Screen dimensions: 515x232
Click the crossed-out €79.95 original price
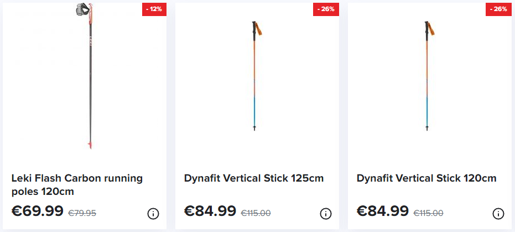pyautogui.click(x=82, y=213)
